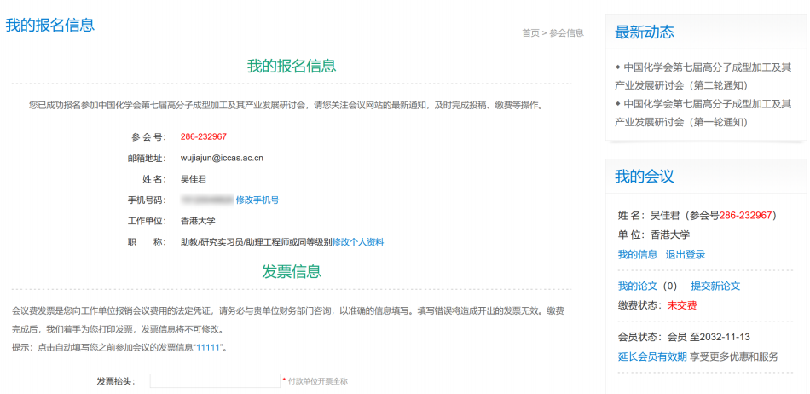Click the 最新动态 panel heading
This screenshot has height=394, width=810.
tap(645, 32)
